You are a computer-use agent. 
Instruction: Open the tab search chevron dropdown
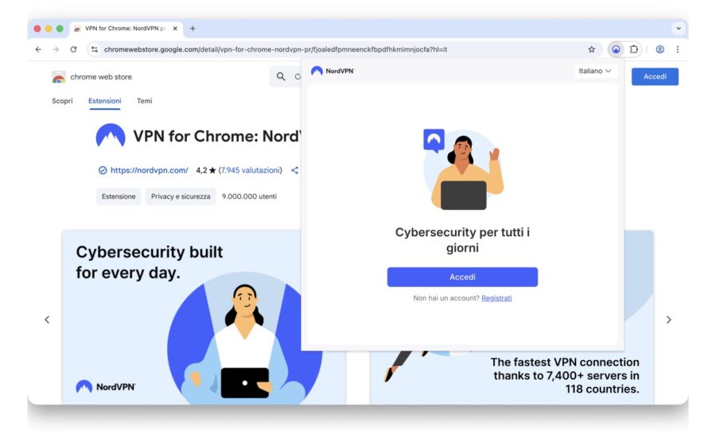click(x=679, y=29)
